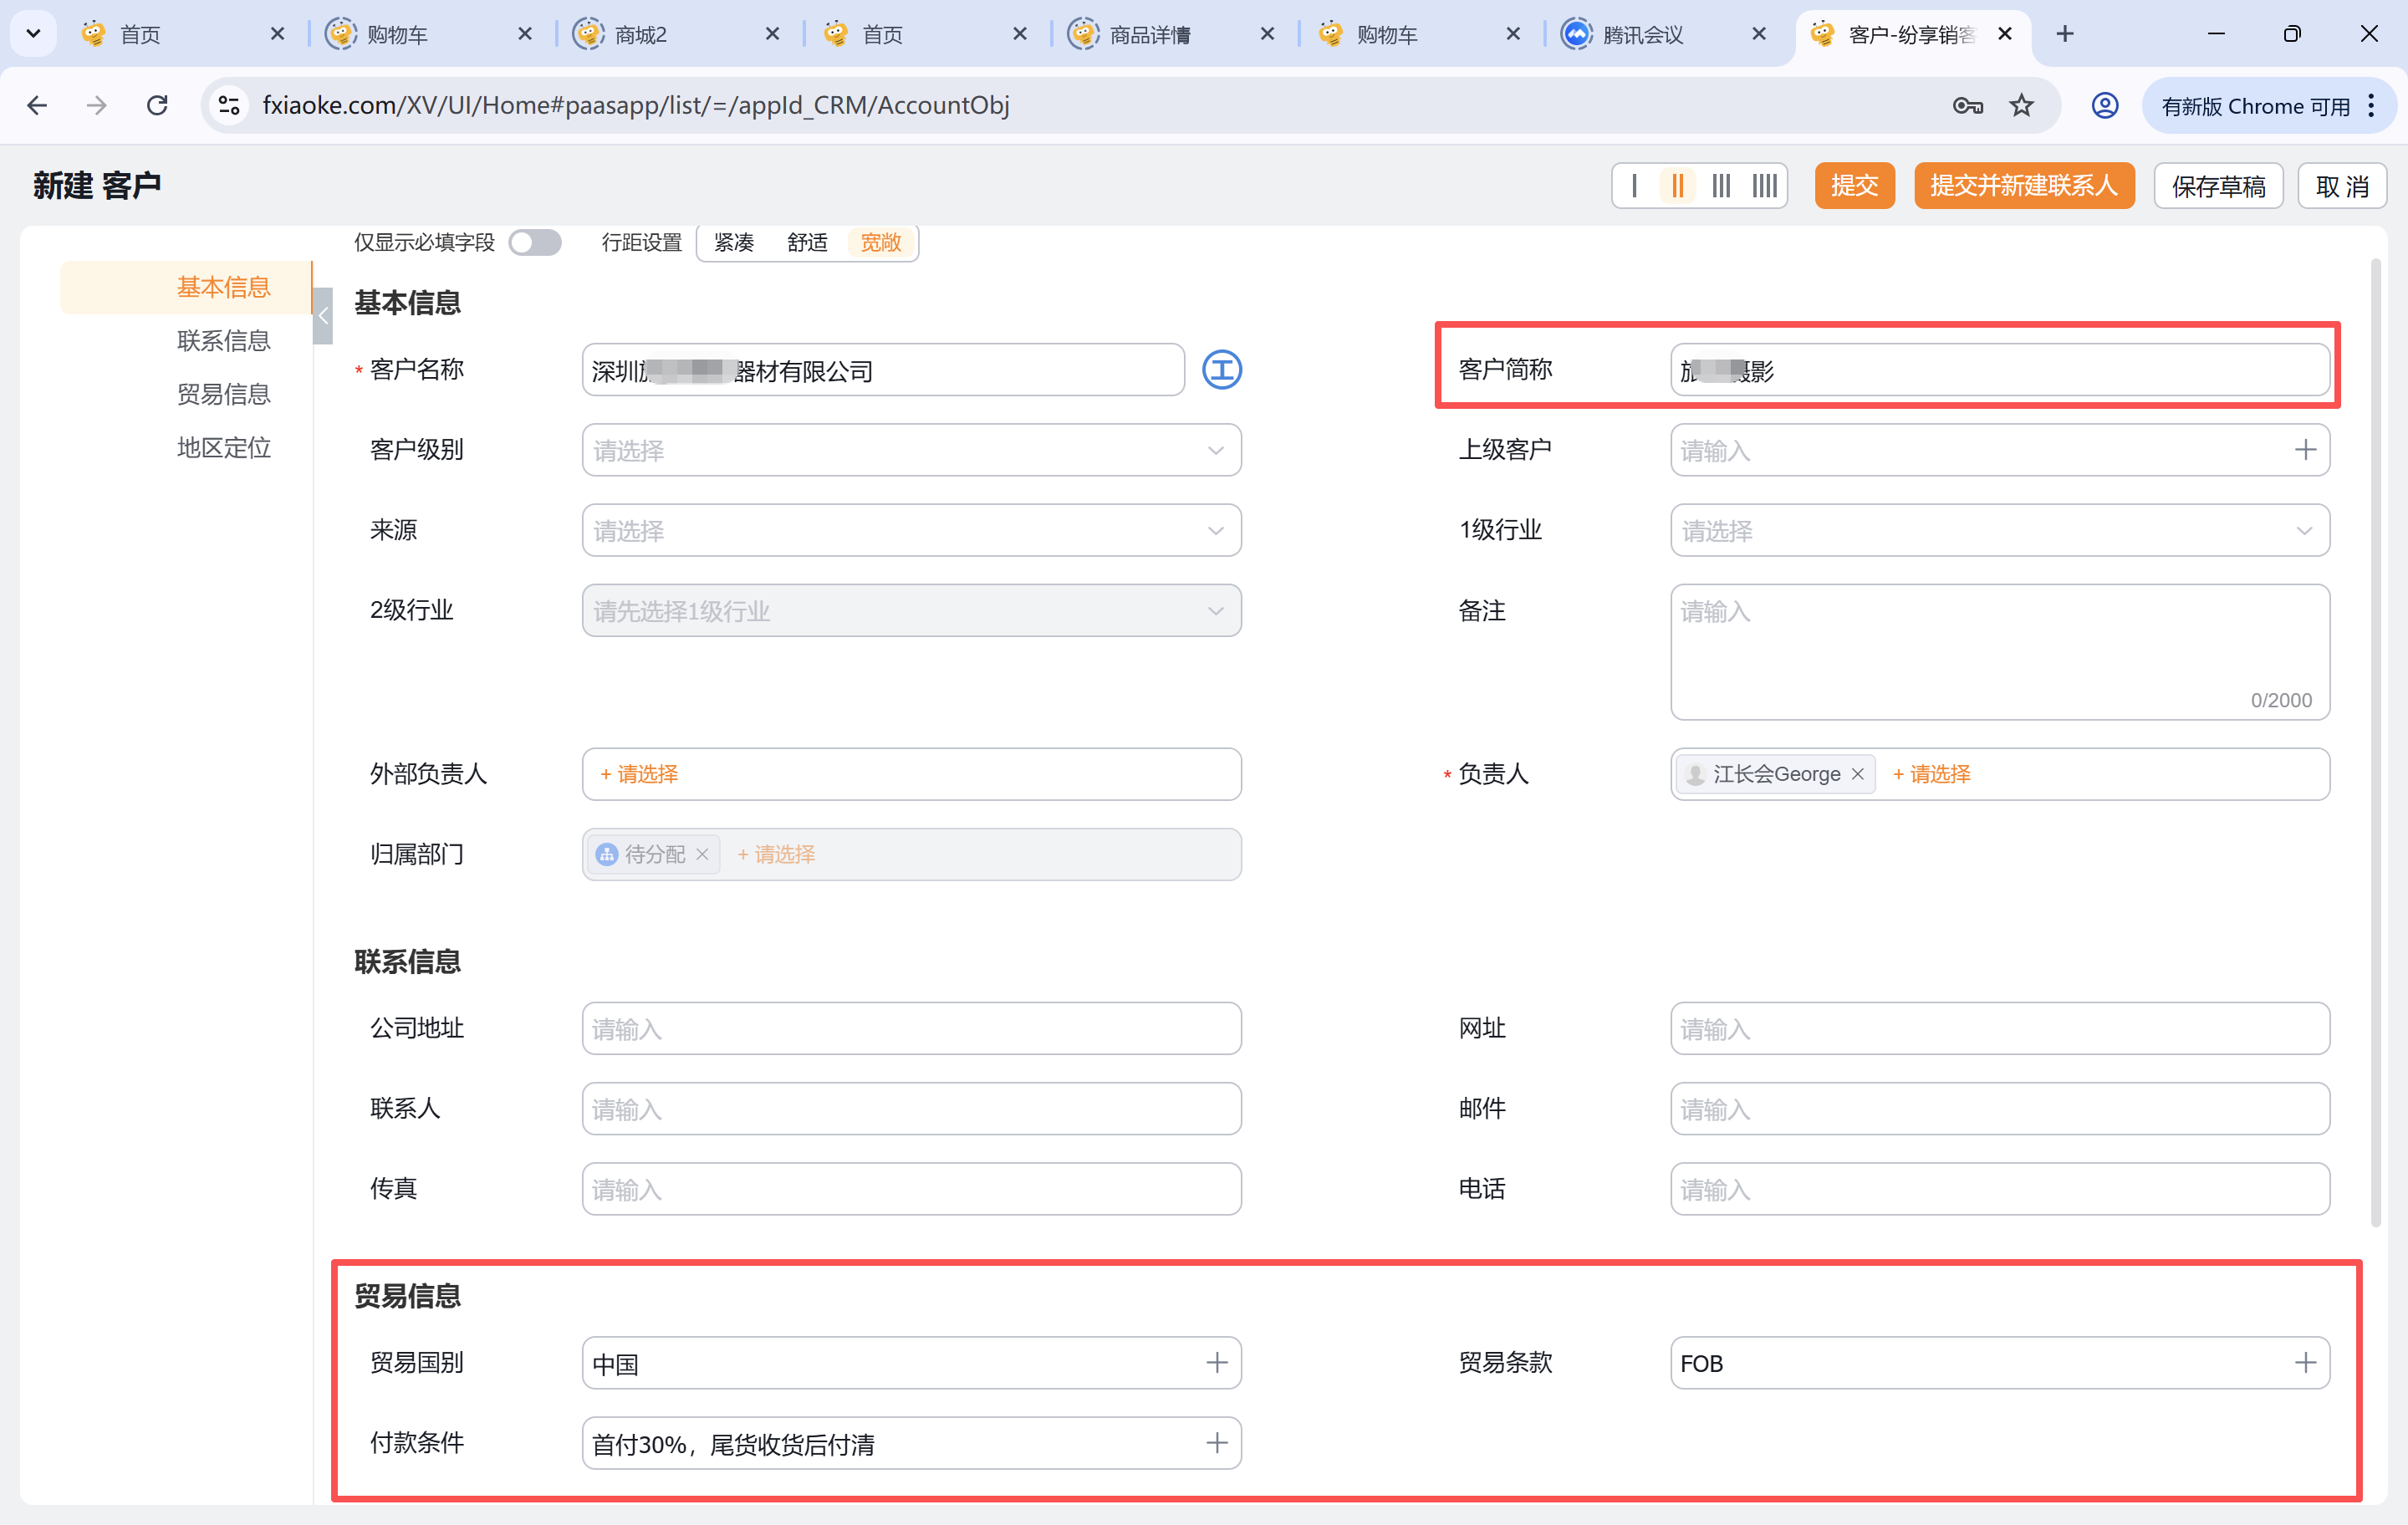This screenshot has height=1525, width=2408.
Task: Select the three-column layout icon
Action: 1721,186
